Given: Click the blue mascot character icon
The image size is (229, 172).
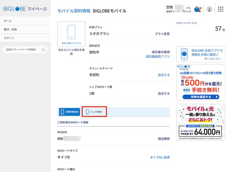Looking at the screenshot, I should click(x=198, y=9).
